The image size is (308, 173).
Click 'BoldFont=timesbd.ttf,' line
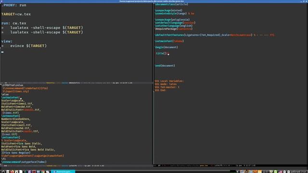coord(16,107)
